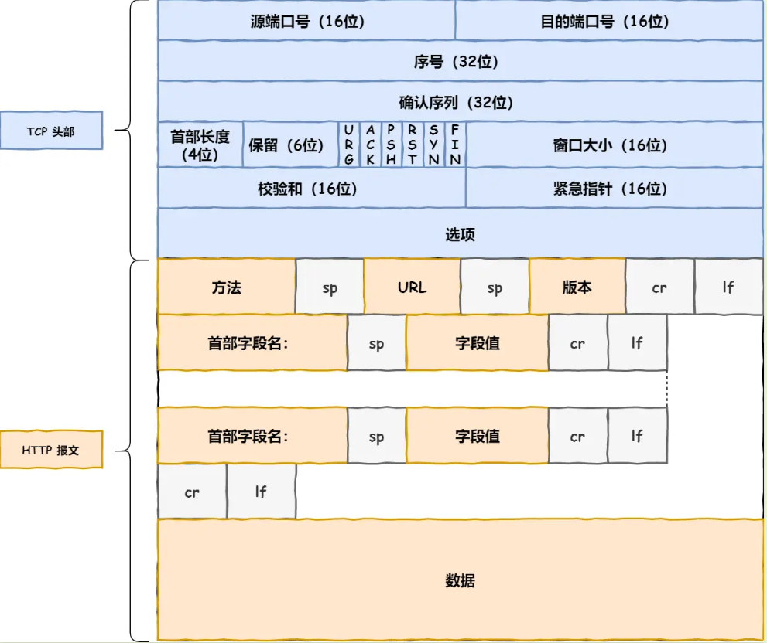Viewport: 767px width, 643px height.
Task: Select the '紧急指针（16位）' field
Action: [615, 188]
